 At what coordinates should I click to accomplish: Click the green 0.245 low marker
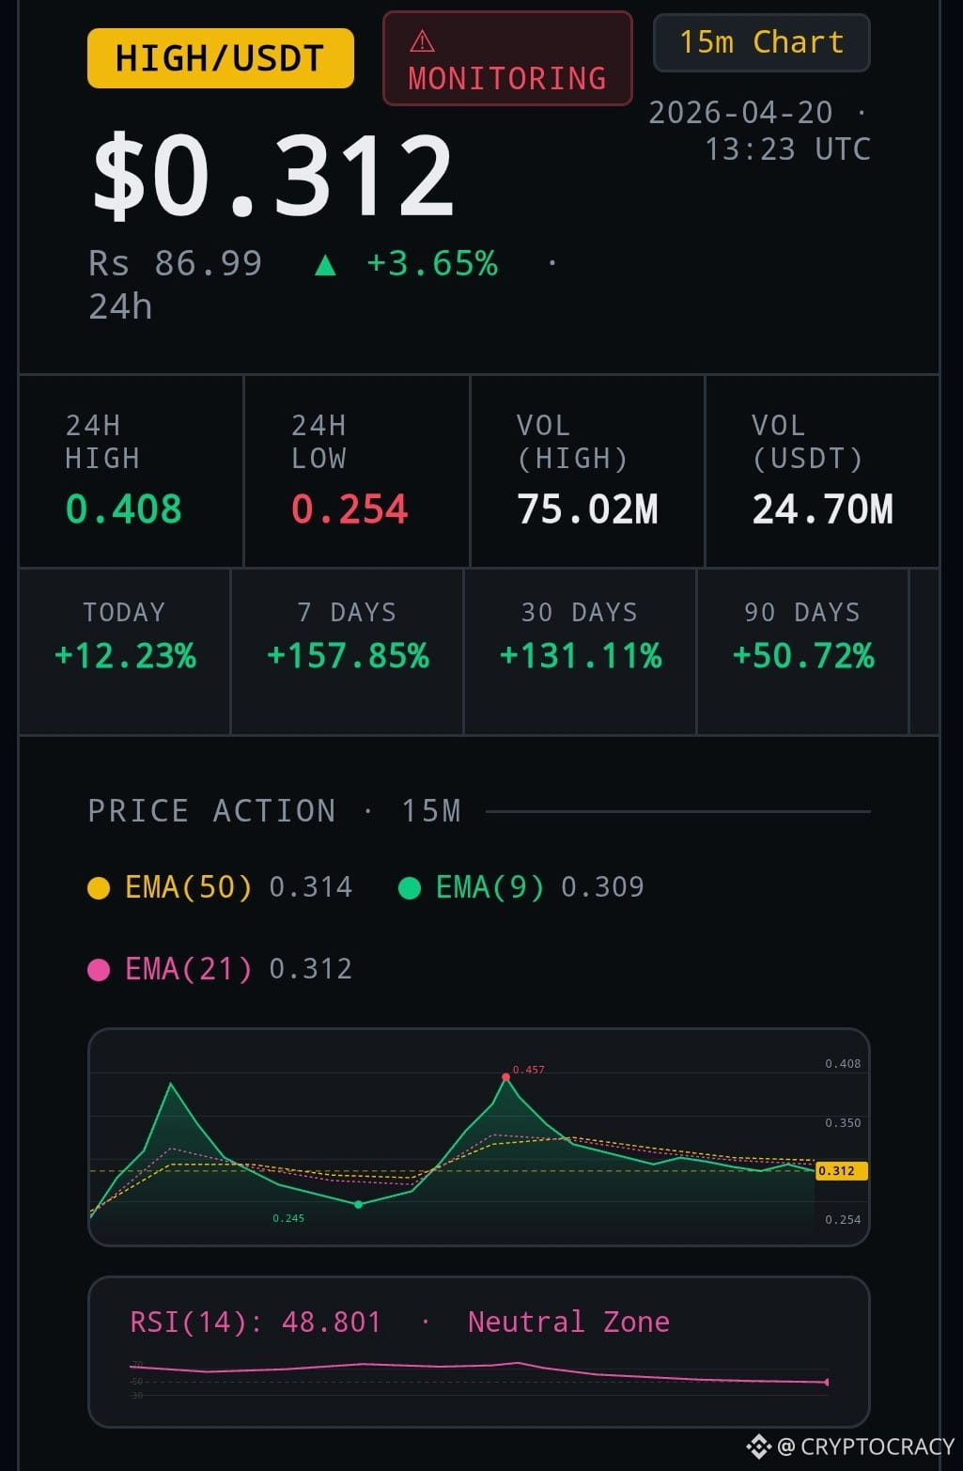(x=359, y=1204)
